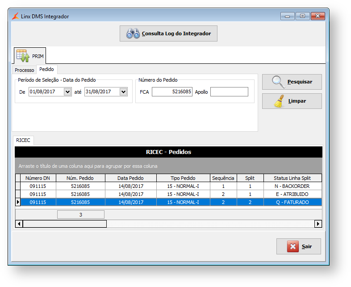Screen dimensions: 351x287
Task: Minimize the Linx DMS Integrador window
Action: coord(288,16)
